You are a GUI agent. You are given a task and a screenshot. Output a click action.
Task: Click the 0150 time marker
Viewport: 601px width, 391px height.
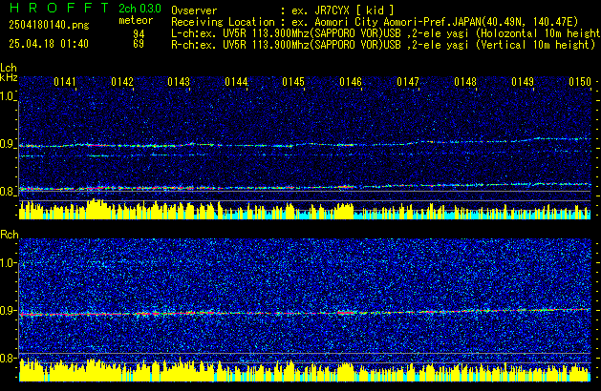coord(580,82)
